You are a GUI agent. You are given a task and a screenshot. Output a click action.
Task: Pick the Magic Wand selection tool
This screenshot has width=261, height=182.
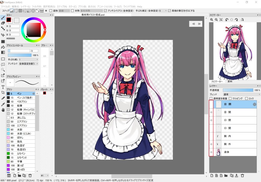point(3,69)
